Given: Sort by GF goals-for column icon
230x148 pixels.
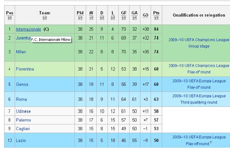Looking at the screenshot, I should tap(124, 18).
